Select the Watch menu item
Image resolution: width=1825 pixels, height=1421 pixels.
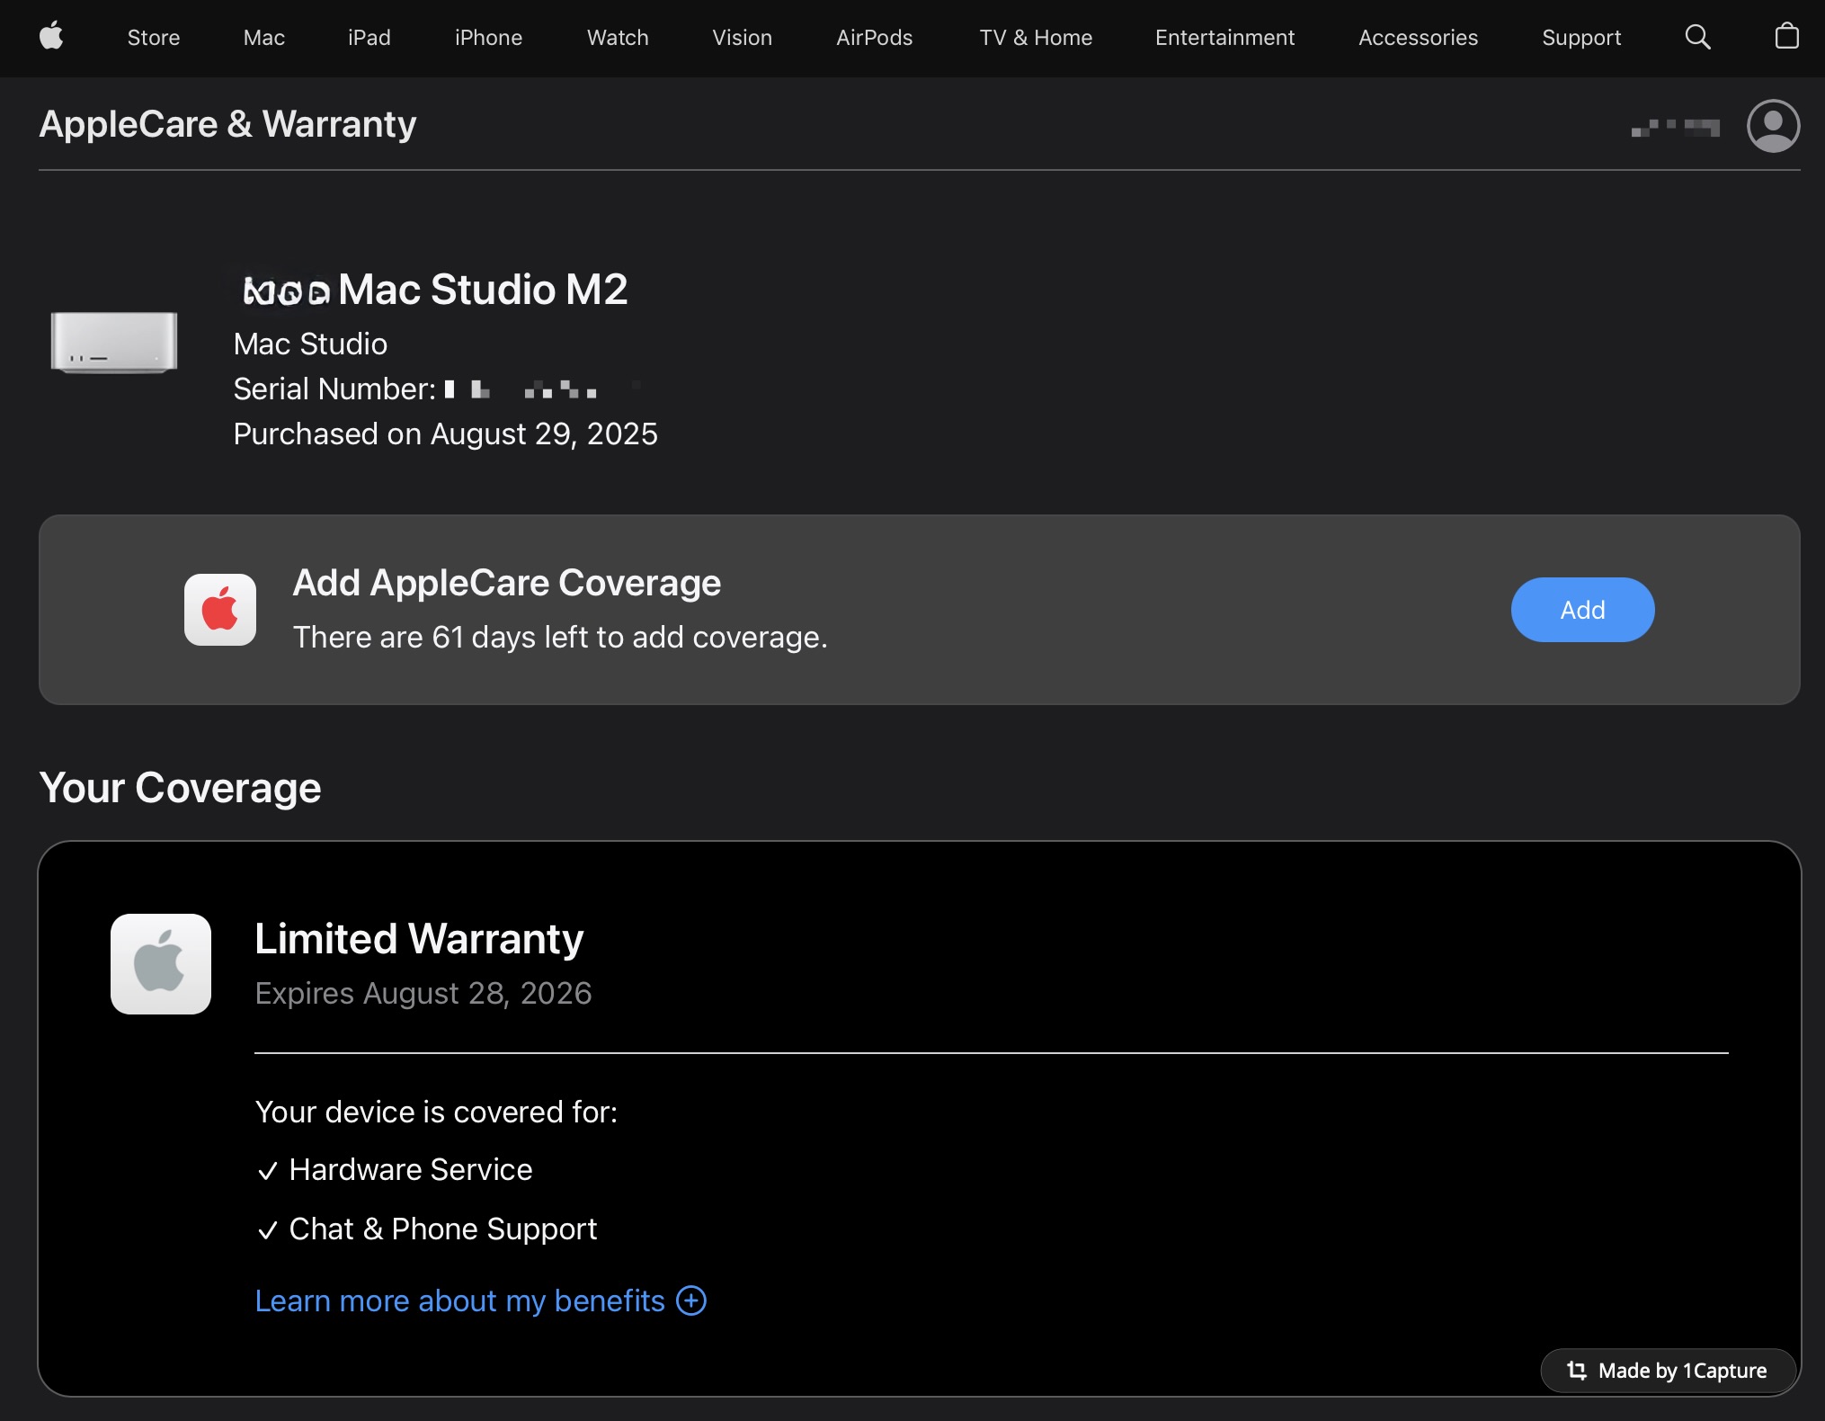(x=618, y=38)
